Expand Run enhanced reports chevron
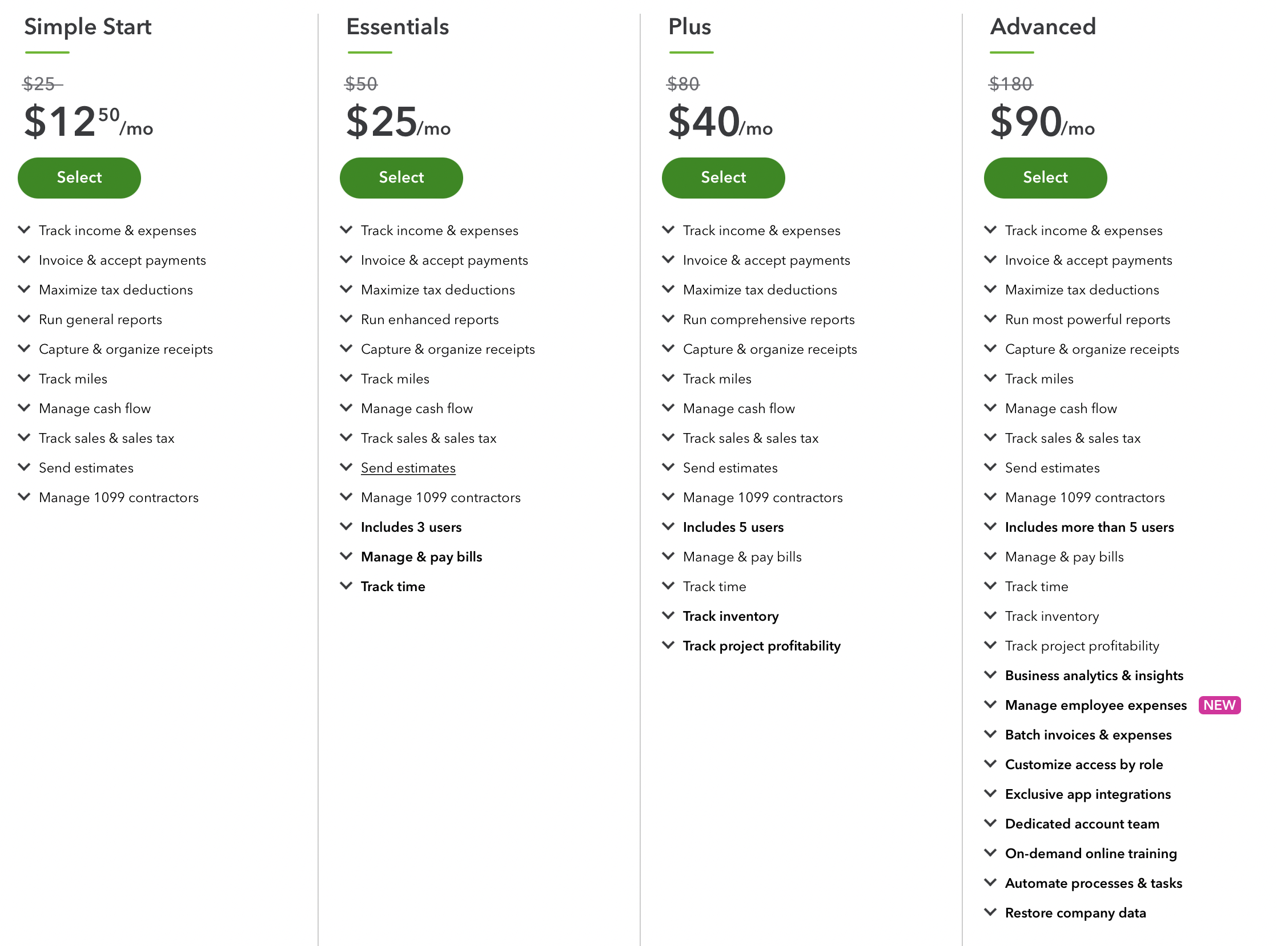The height and width of the screenshot is (946, 1277). click(346, 318)
